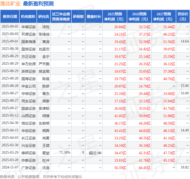Viewport: 190px width, 179px height.
Task: Click analyst name 翟堃
Action: pos(46,153)
